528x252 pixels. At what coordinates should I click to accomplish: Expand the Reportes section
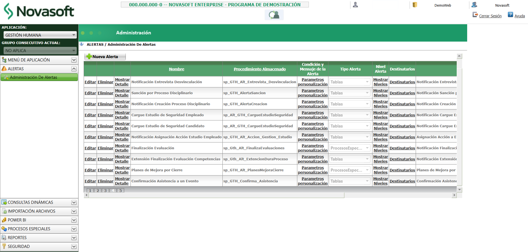[74, 238]
